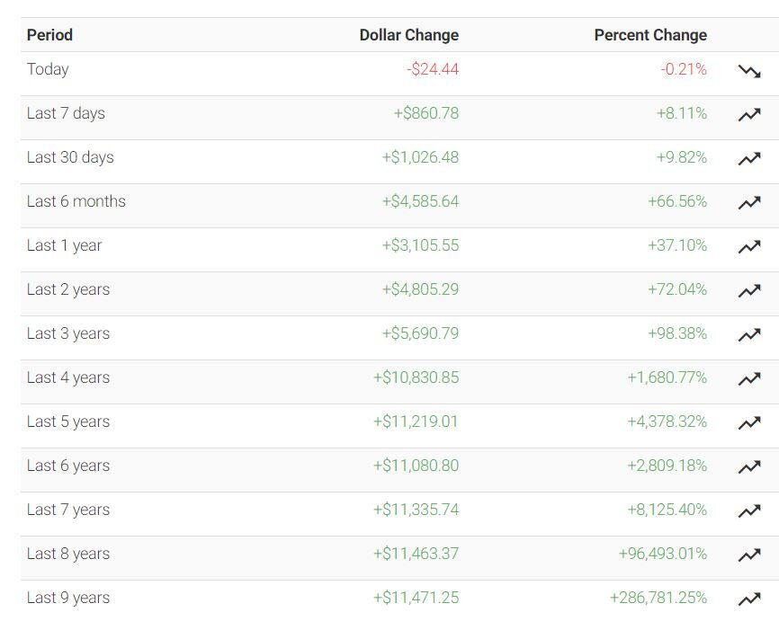Screen dimensions: 779x630
Task: Click the trend icon in Last 3 years row
Action: pos(749,335)
